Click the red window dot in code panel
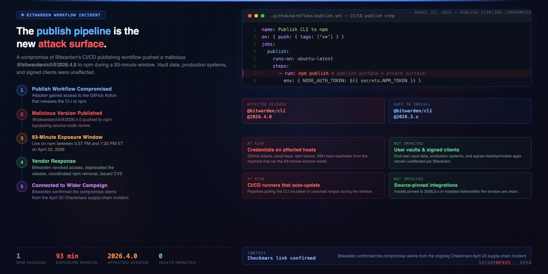The height and width of the screenshot is (274, 548). click(x=250, y=16)
